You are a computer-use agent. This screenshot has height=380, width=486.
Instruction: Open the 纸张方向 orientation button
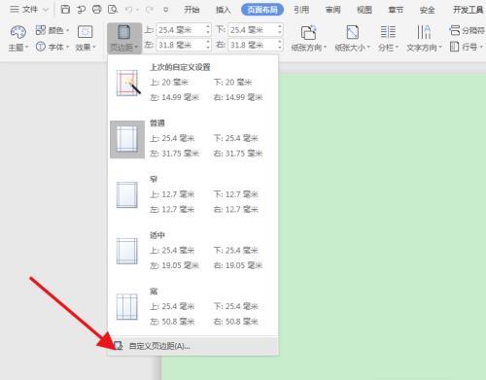[308, 38]
